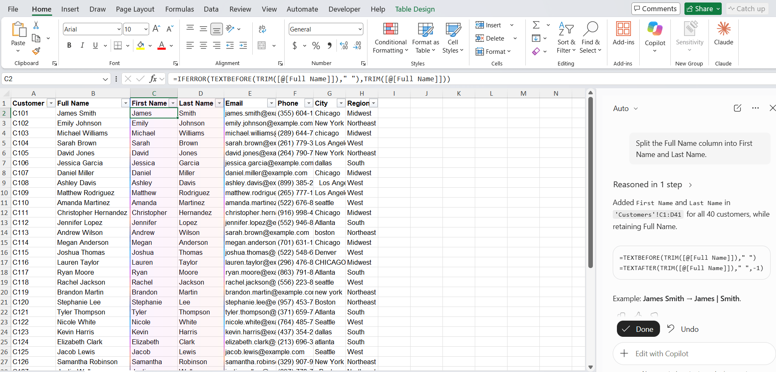
Task: Click the AutoSum sigma icon
Action: pyautogui.click(x=536, y=25)
